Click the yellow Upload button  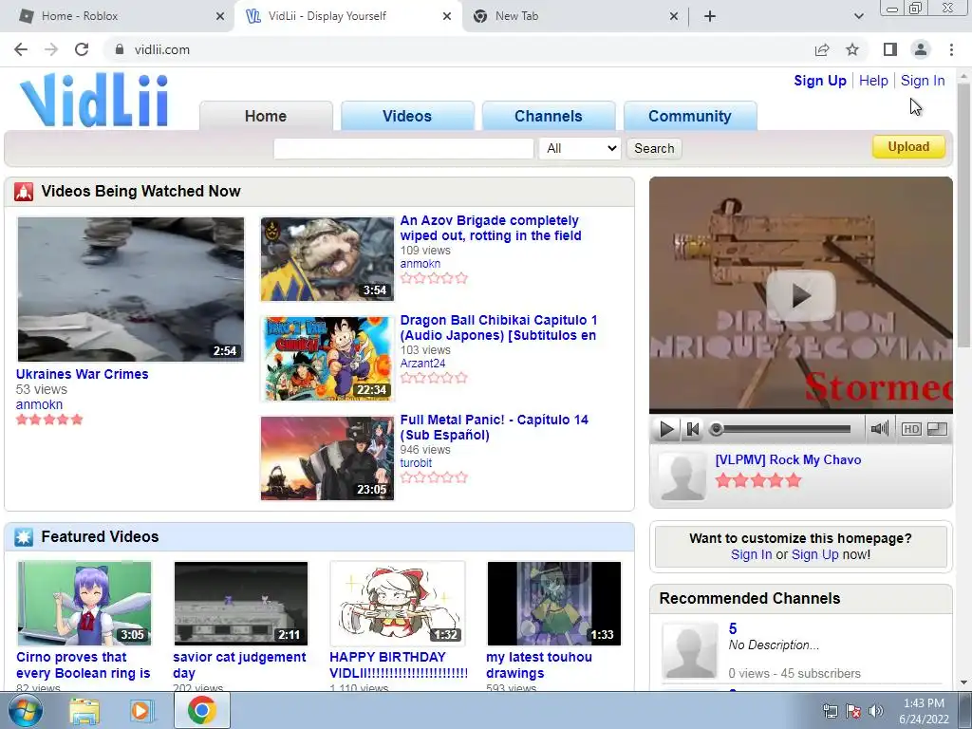point(908,147)
